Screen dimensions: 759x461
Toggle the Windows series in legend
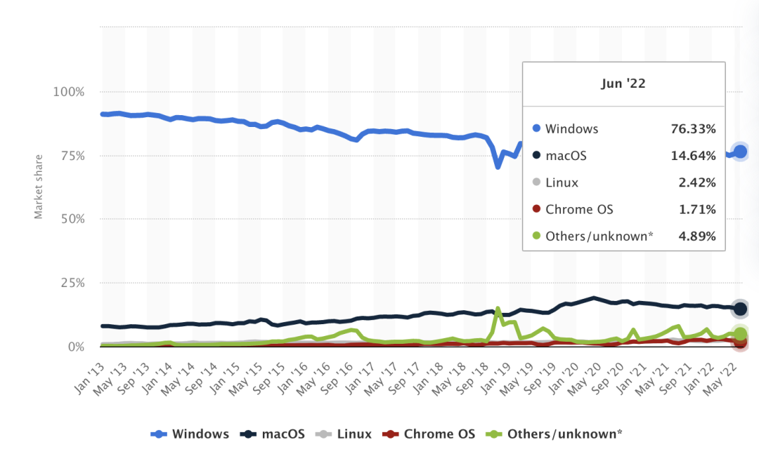point(191,434)
